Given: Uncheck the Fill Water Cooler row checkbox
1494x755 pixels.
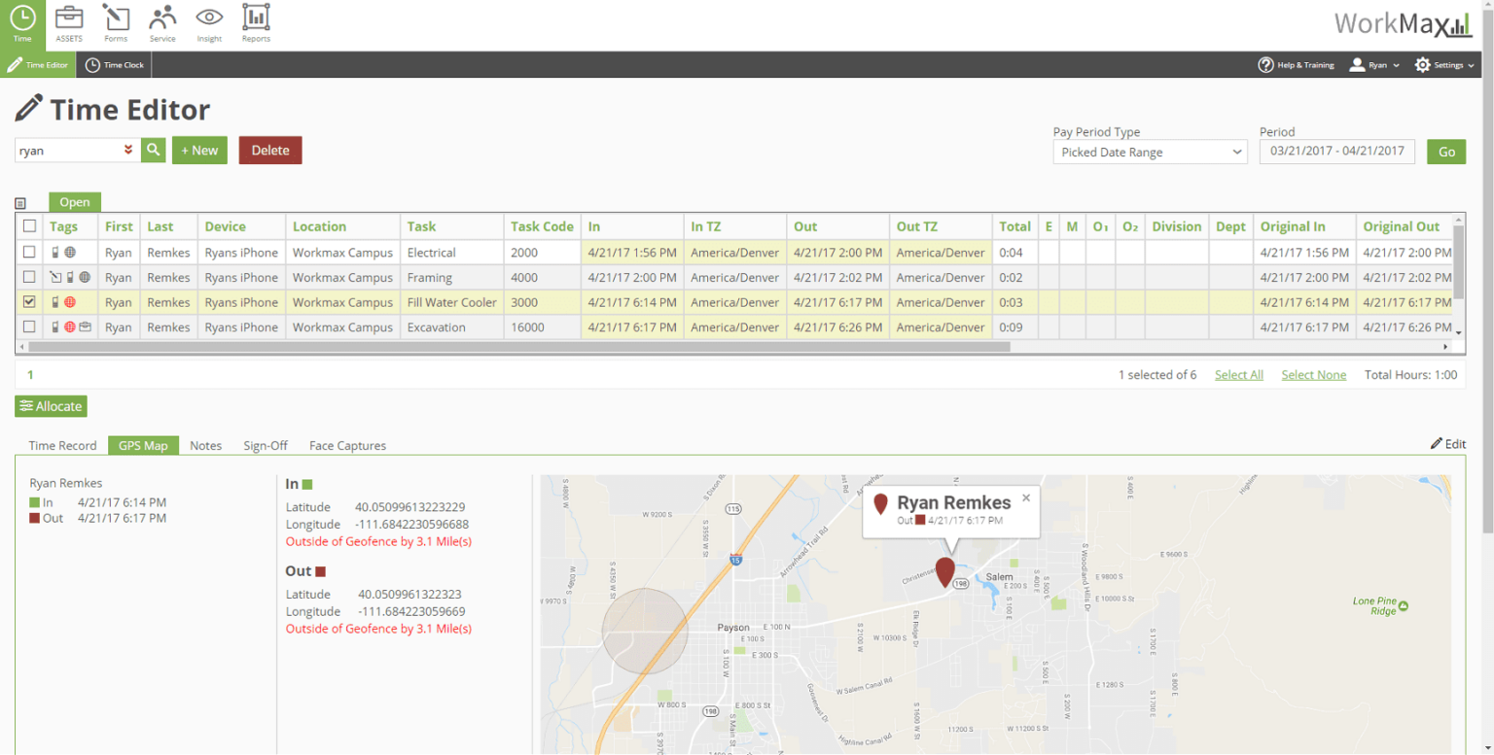Looking at the screenshot, I should tap(28, 301).
